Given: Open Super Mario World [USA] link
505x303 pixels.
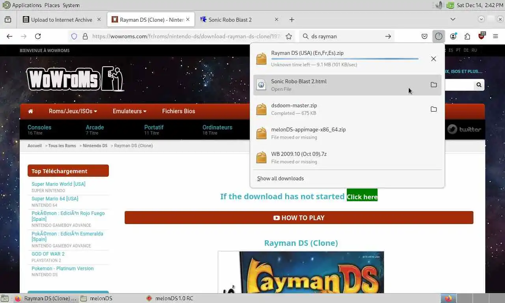Looking at the screenshot, I should click(58, 184).
